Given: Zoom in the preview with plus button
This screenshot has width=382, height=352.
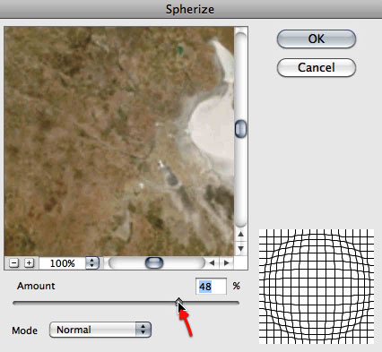Looking at the screenshot, I should tap(29, 263).
